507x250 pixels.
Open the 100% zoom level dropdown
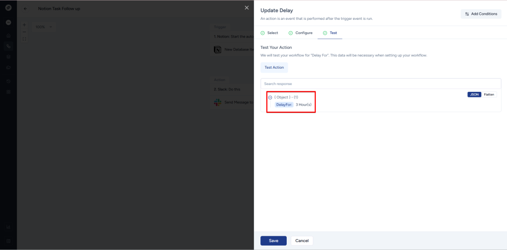tap(44, 27)
